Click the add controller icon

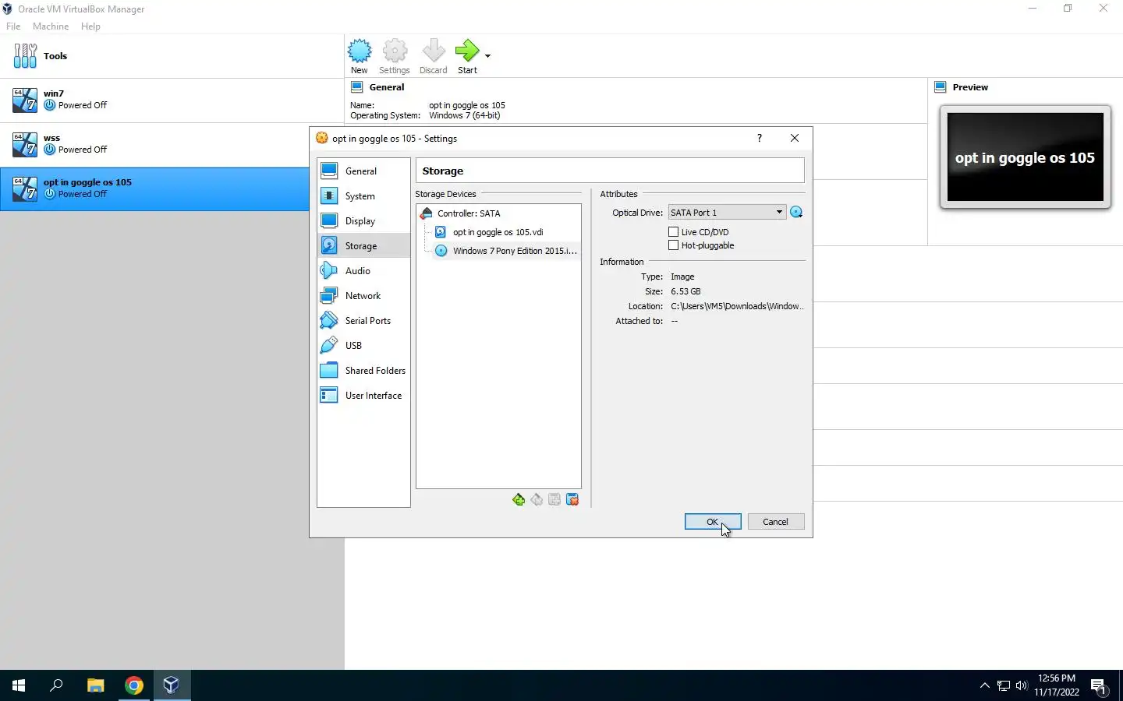(519, 500)
